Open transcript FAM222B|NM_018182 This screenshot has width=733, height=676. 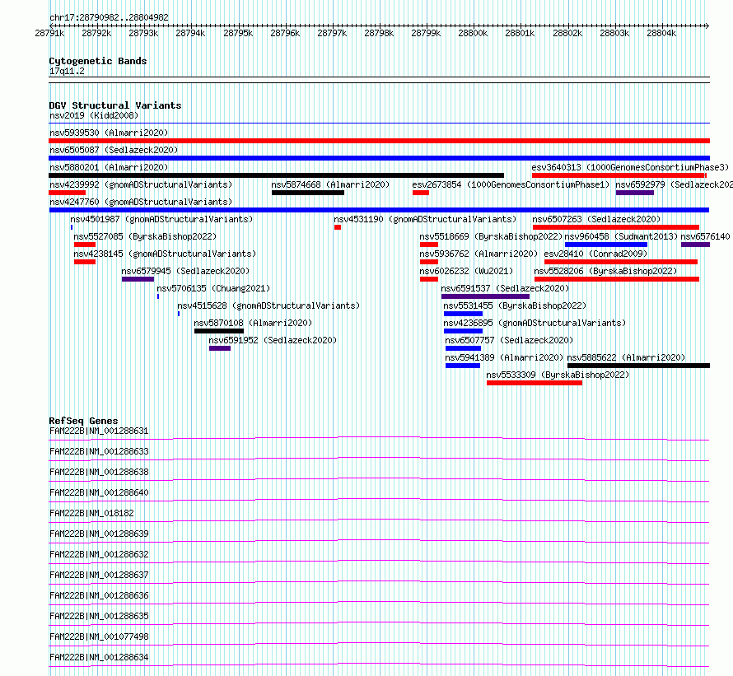91,513
